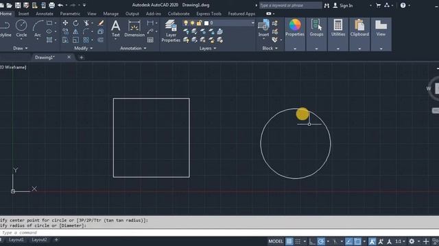Open the Express Tools ribbon tab

tap(209, 14)
